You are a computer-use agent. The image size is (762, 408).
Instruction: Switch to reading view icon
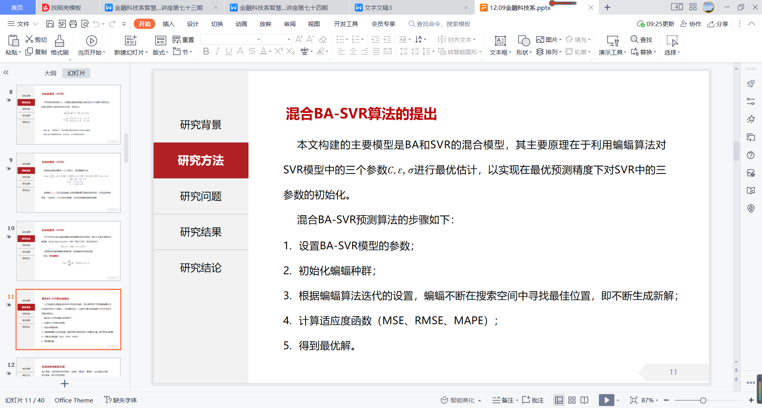pos(584,400)
